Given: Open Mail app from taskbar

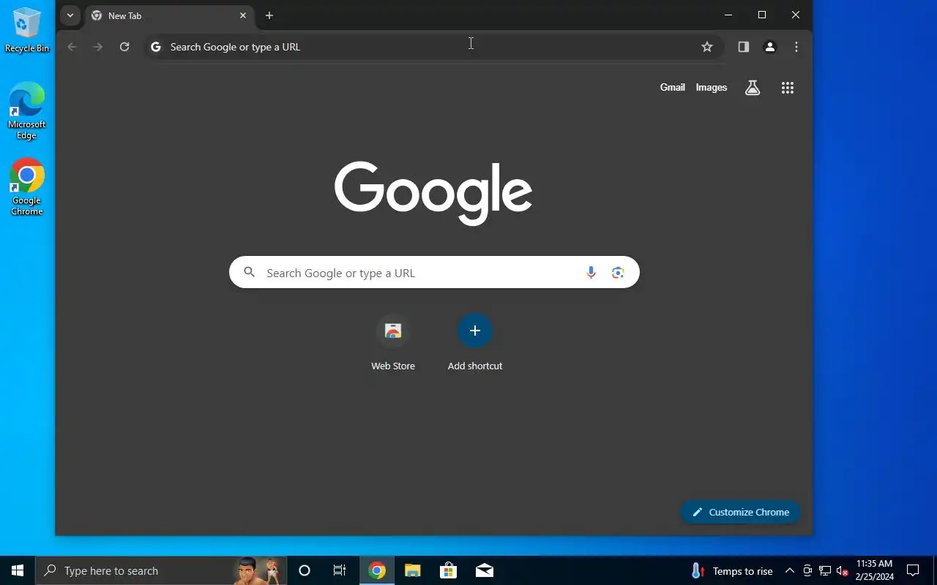Looking at the screenshot, I should point(484,570).
